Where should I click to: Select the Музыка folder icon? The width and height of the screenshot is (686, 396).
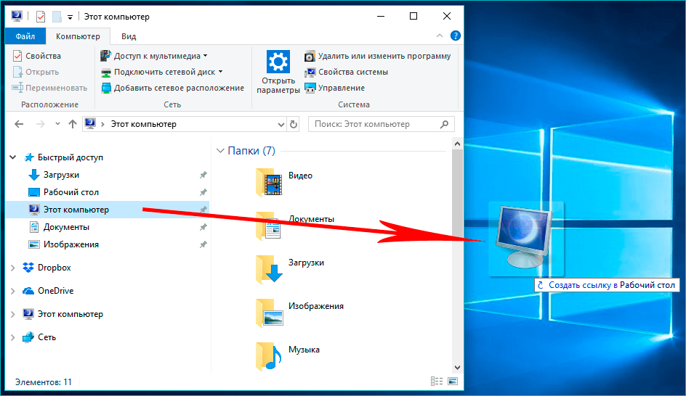pyautogui.click(x=269, y=357)
